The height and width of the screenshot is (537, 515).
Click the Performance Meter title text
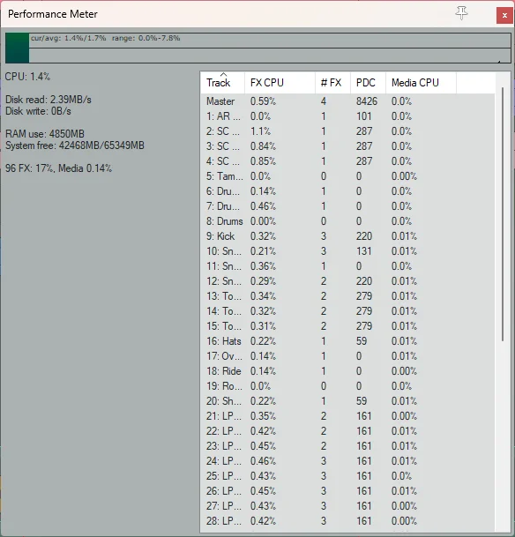53,14
